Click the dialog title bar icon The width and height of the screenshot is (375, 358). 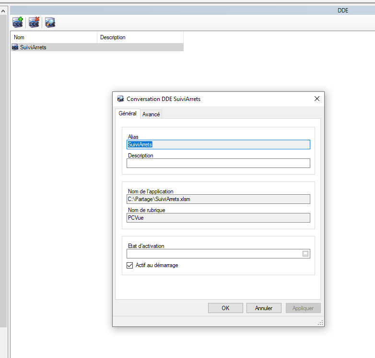coord(120,99)
